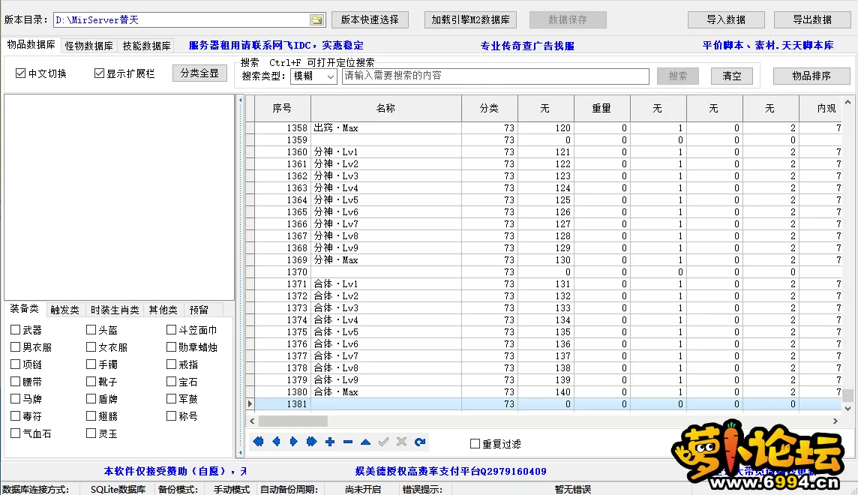Refresh data with the circular arrow icon

[x=420, y=442]
